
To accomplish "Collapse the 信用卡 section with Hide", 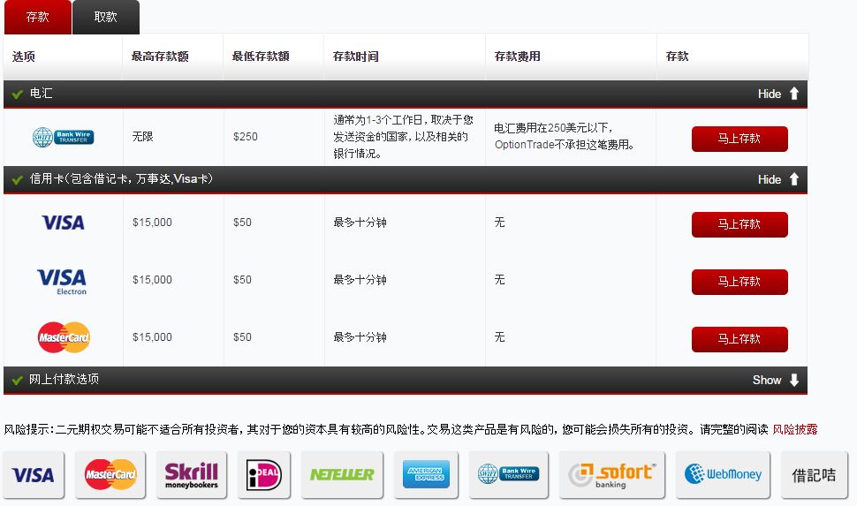I will [x=778, y=179].
